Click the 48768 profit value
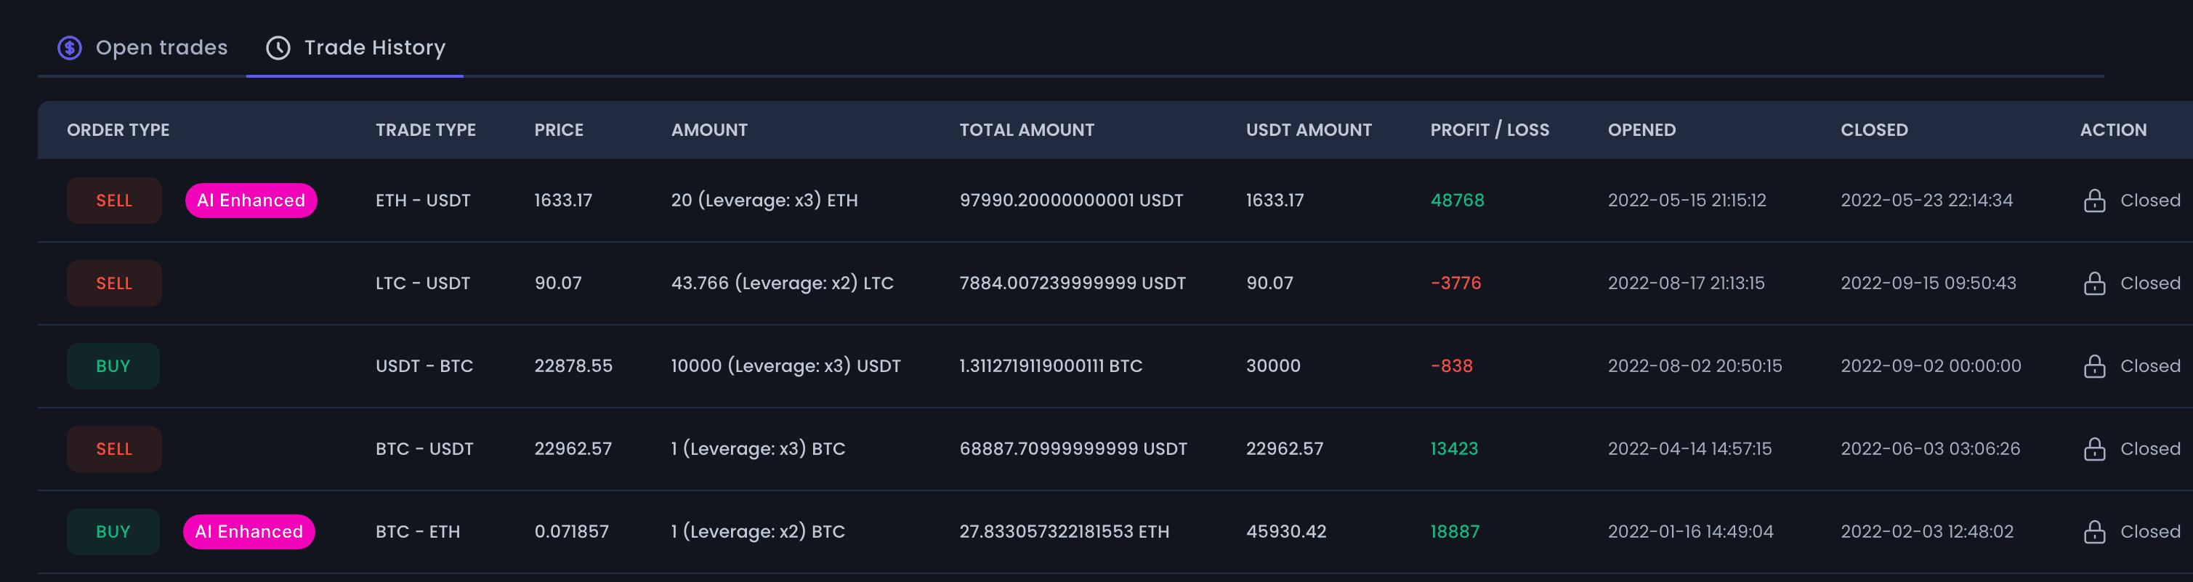The width and height of the screenshot is (2193, 582). coord(1457,200)
